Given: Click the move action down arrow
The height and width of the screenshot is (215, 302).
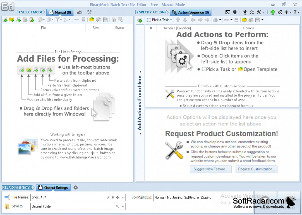Looking at the screenshot, I should 184,20.
